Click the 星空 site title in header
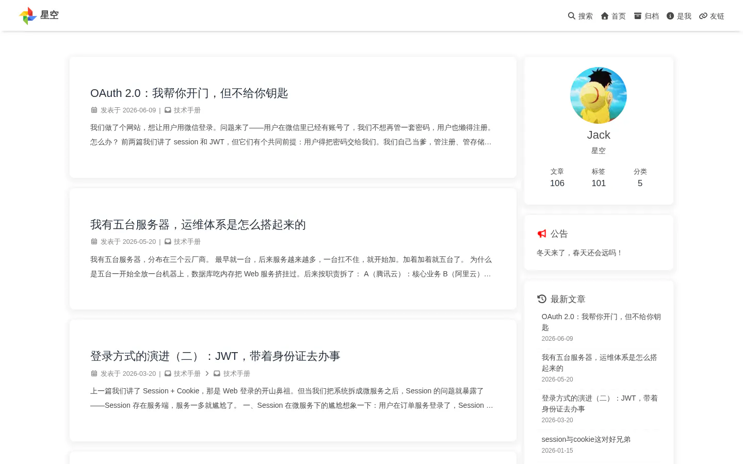This screenshot has width=743, height=464. (x=50, y=15)
